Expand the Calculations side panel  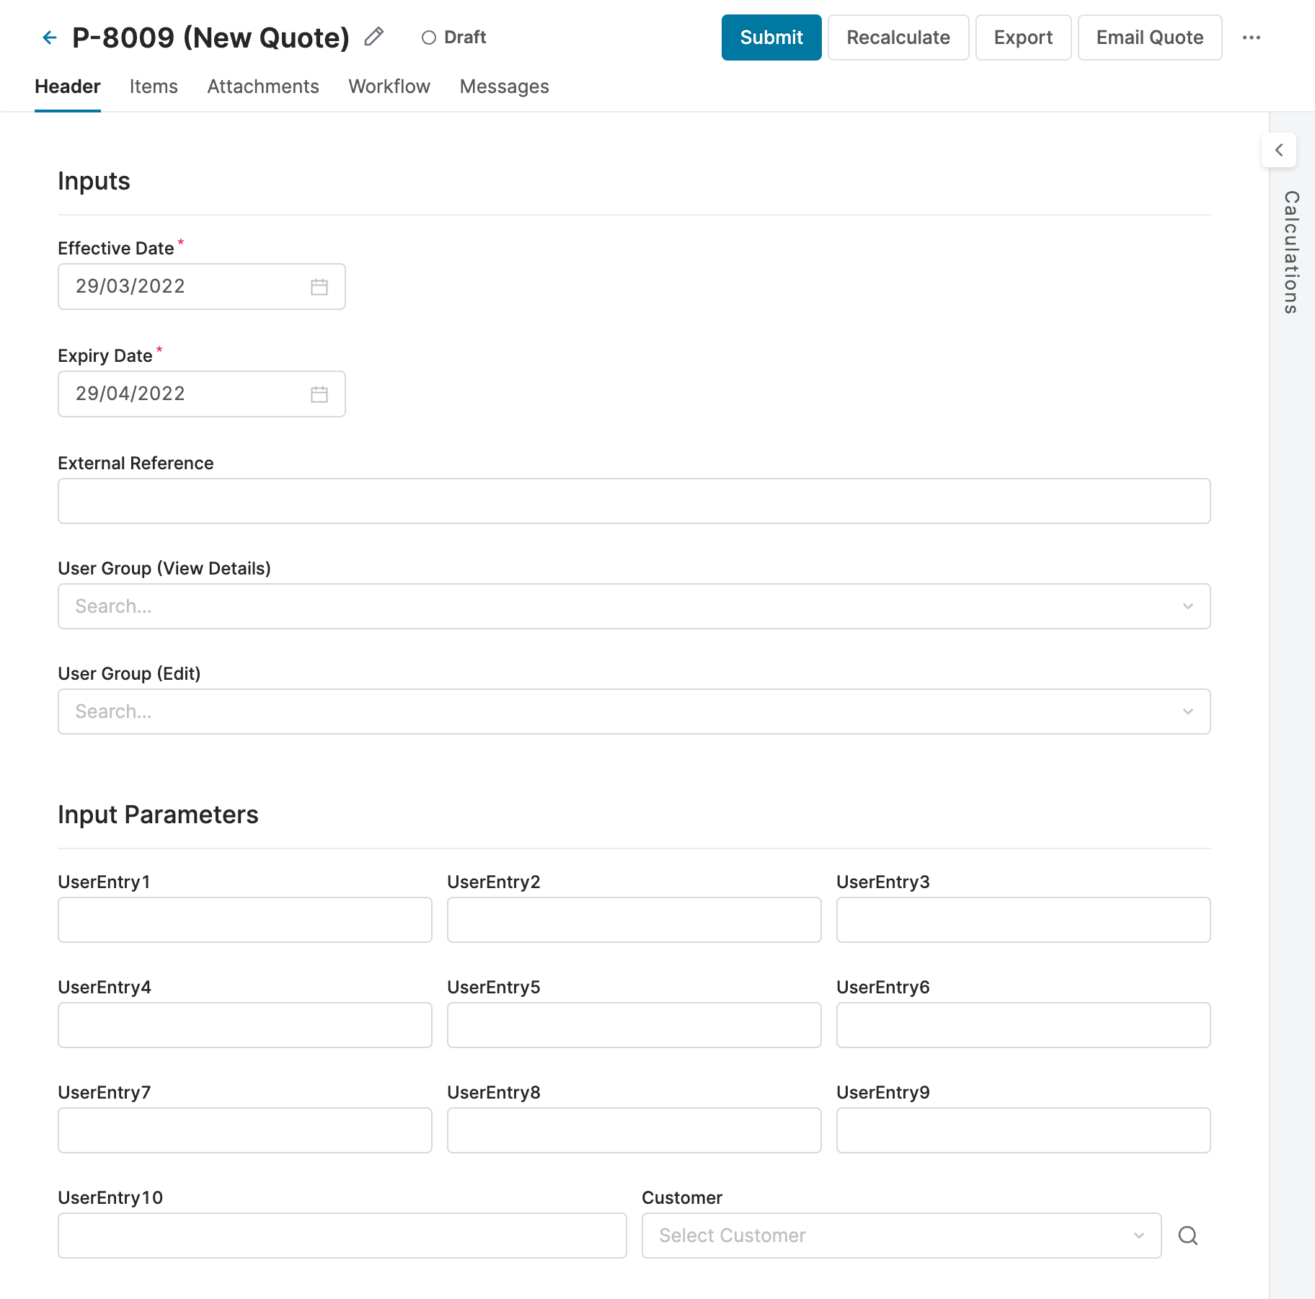pyautogui.click(x=1280, y=151)
